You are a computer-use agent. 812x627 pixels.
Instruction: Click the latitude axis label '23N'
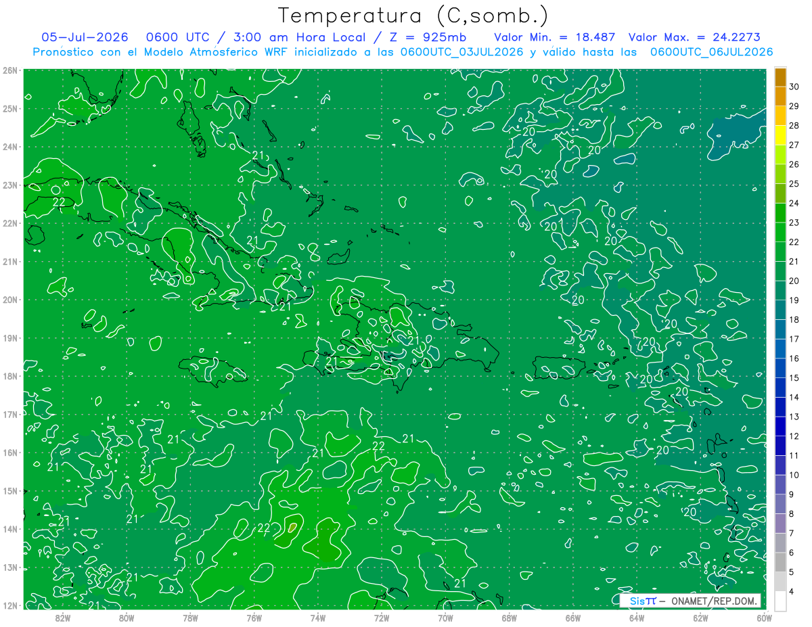(x=10, y=185)
